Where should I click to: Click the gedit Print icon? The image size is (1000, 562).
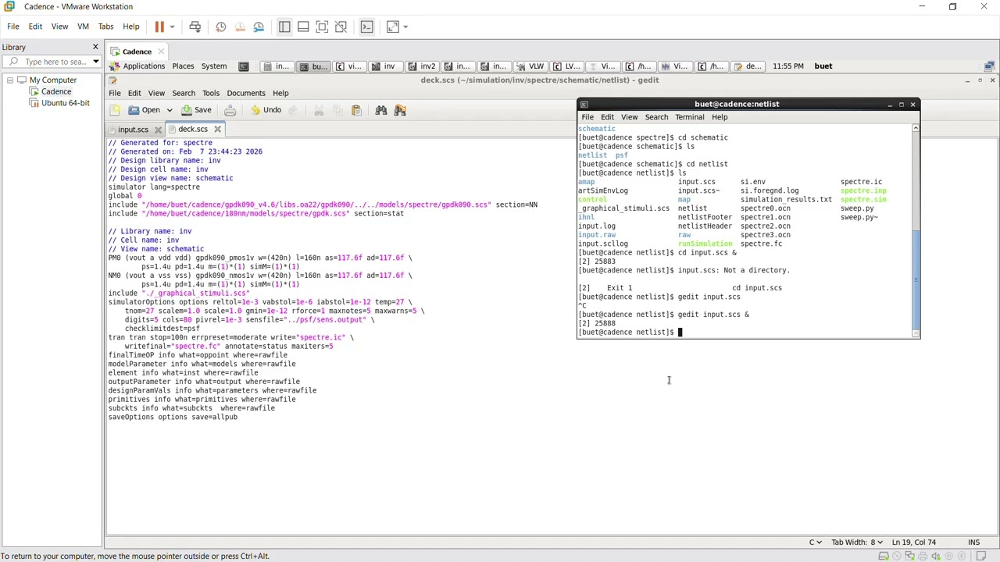tap(230, 110)
